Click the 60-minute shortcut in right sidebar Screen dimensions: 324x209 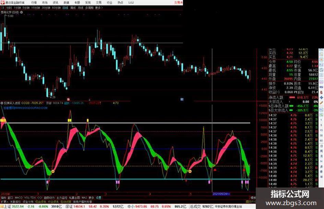(x=321, y=141)
